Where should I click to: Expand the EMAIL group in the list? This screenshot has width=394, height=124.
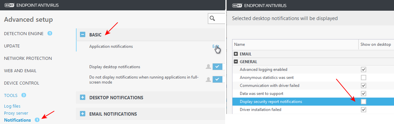click(x=236, y=54)
